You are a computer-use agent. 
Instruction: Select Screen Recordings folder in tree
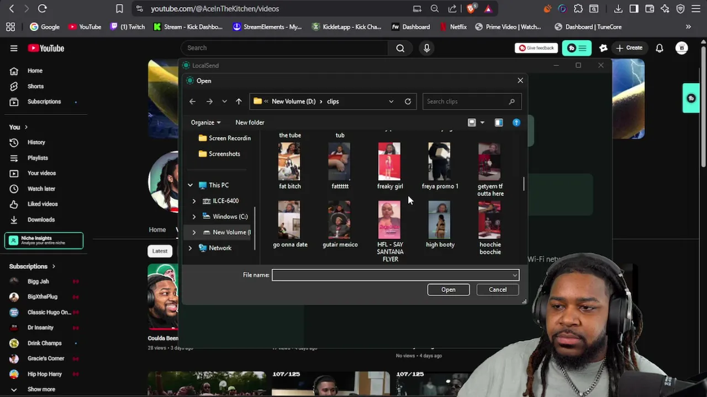click(x=225, y=138)
